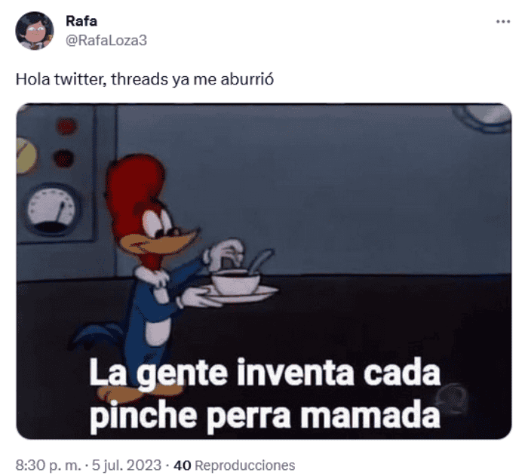Click caption line 'La gente inventa cada'
Viewport: 528px width, 476px height.
point(265,373)
